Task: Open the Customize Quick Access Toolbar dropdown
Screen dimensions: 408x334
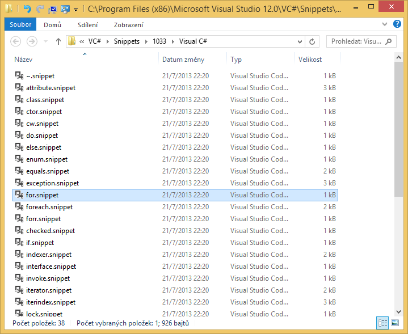Action: point(75,10)
